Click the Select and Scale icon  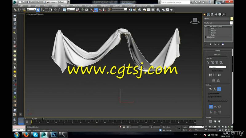click(64, 10)
